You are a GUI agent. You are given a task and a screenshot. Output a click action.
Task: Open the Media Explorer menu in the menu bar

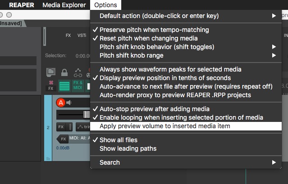point(64,5)
